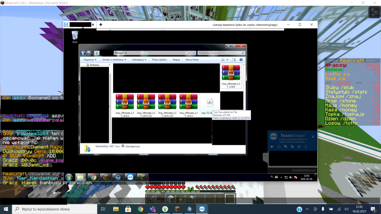Click the TeamViewer panel video camera icon
381x214 pixels.
(272, 146)
